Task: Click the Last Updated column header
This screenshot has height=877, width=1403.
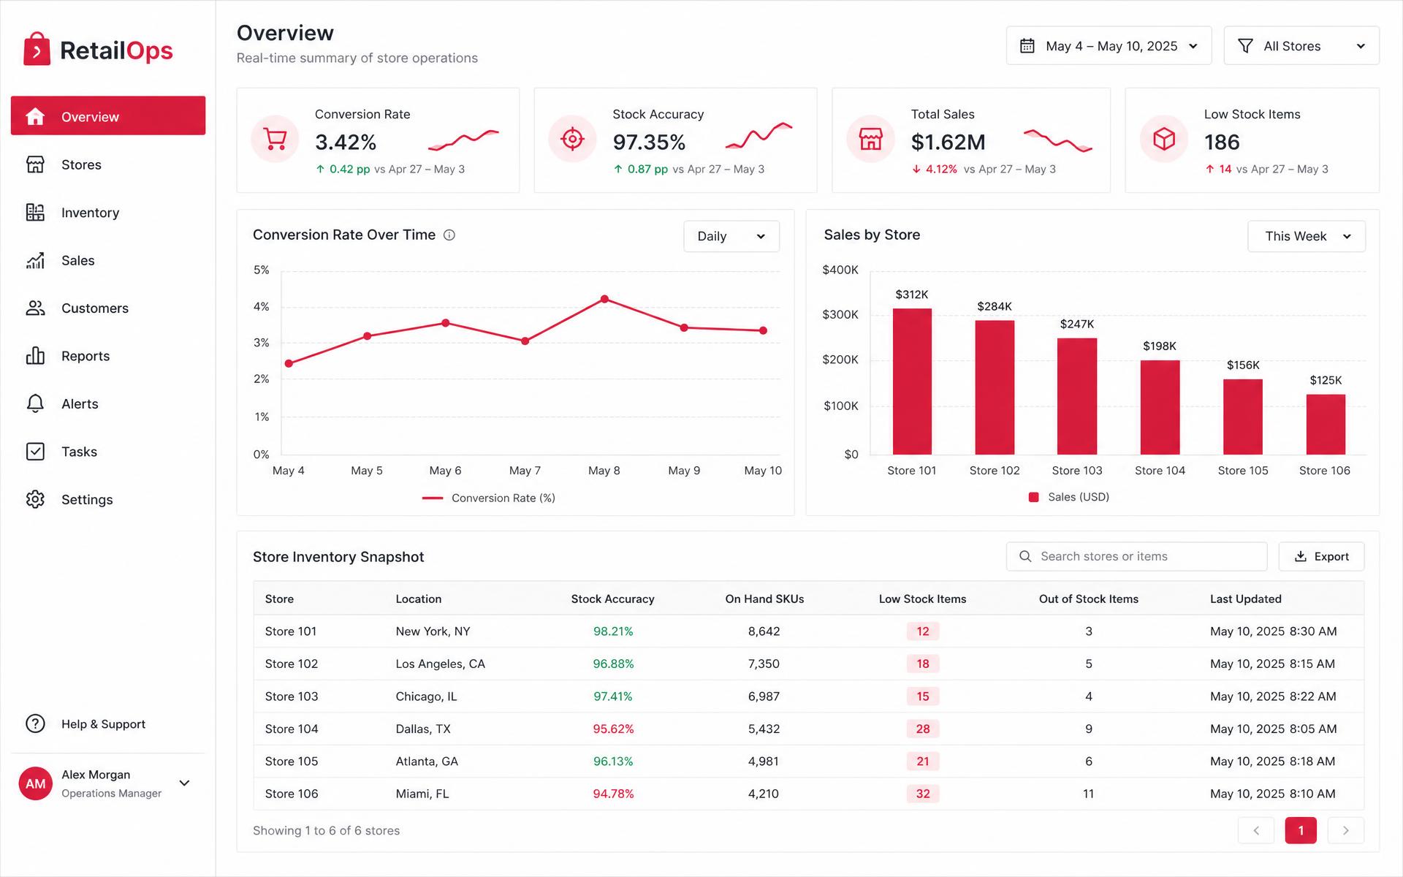Action: (1246, 599)
